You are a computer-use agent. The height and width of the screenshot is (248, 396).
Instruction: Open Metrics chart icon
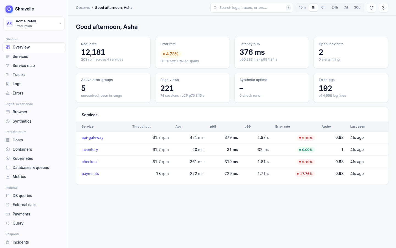tap(8, 177)
